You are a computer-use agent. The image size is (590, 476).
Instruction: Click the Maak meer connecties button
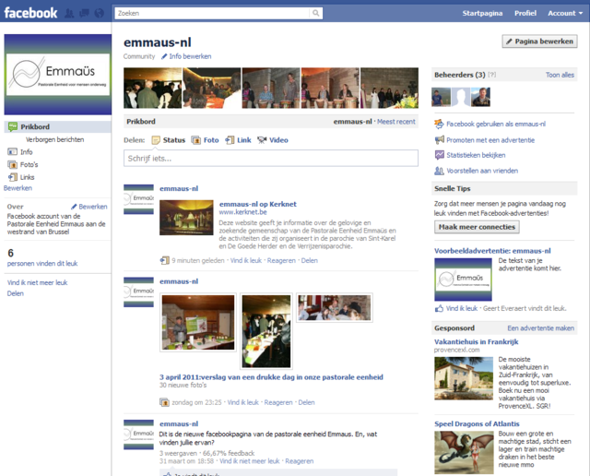(x=477, y=227)
